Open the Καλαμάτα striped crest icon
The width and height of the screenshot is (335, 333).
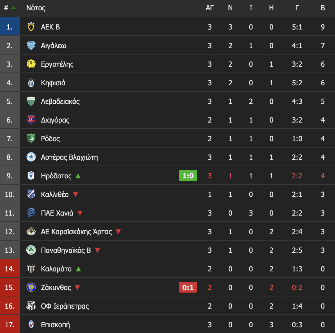(31, 269)
